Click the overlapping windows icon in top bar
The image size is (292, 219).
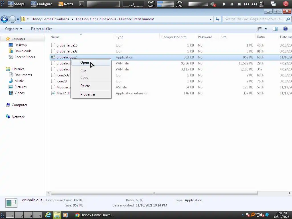tap(273, 4)
